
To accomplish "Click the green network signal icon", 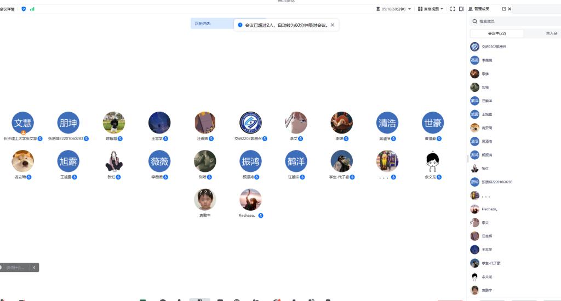I will pos(32,9).
